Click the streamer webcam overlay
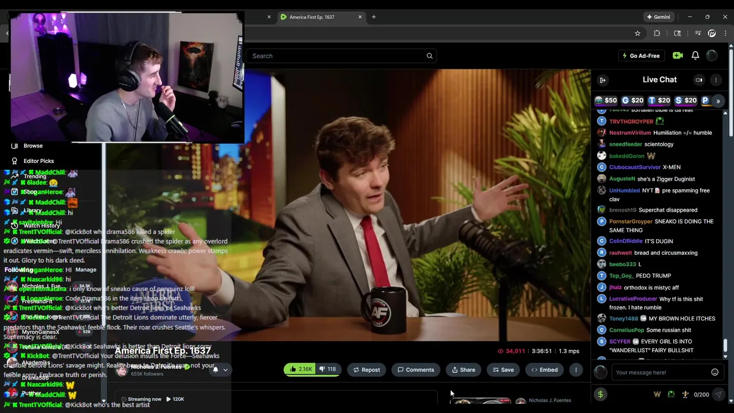The height and width of the screenshot is (413, 734). [x=127, y=77]
